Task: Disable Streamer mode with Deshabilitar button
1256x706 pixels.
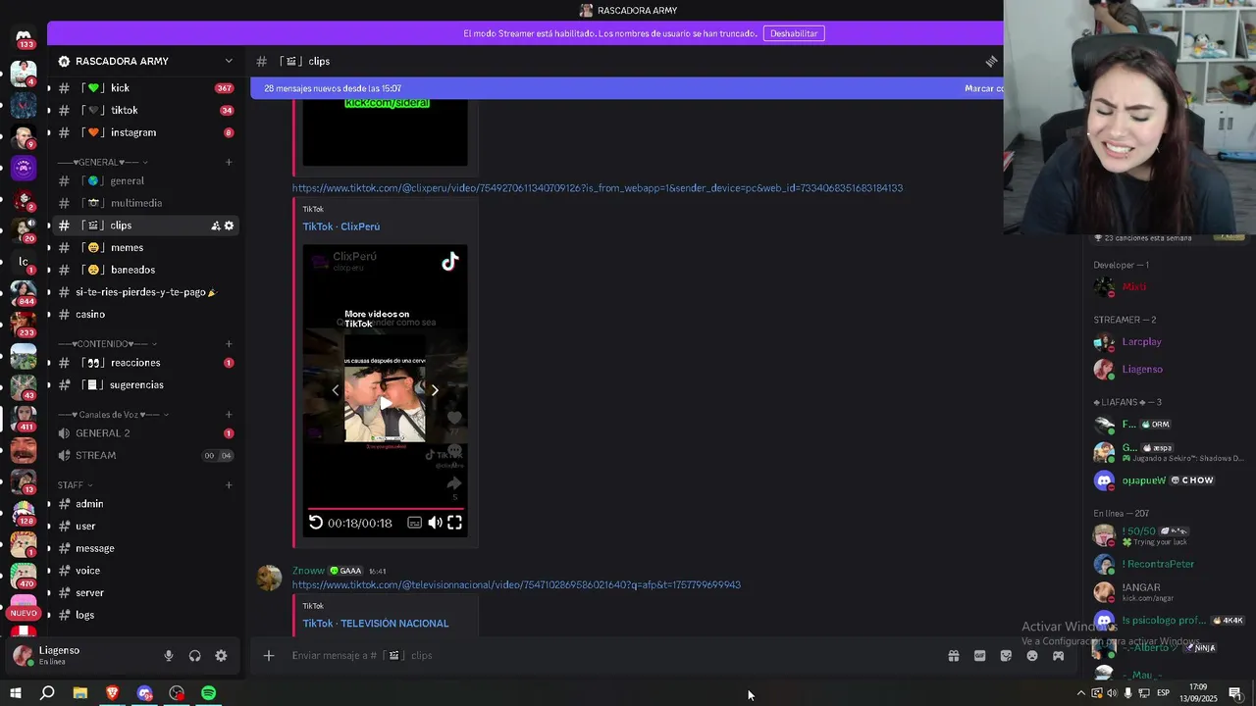Action: coord(793,33)
